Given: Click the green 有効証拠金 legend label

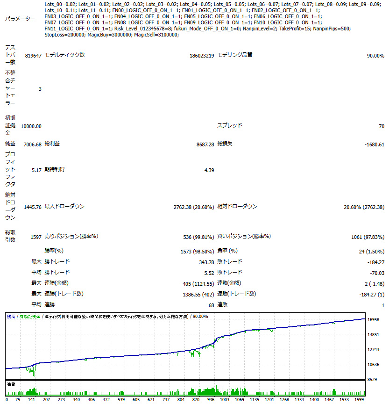Looking at the screenshot, I should [30, 317].
